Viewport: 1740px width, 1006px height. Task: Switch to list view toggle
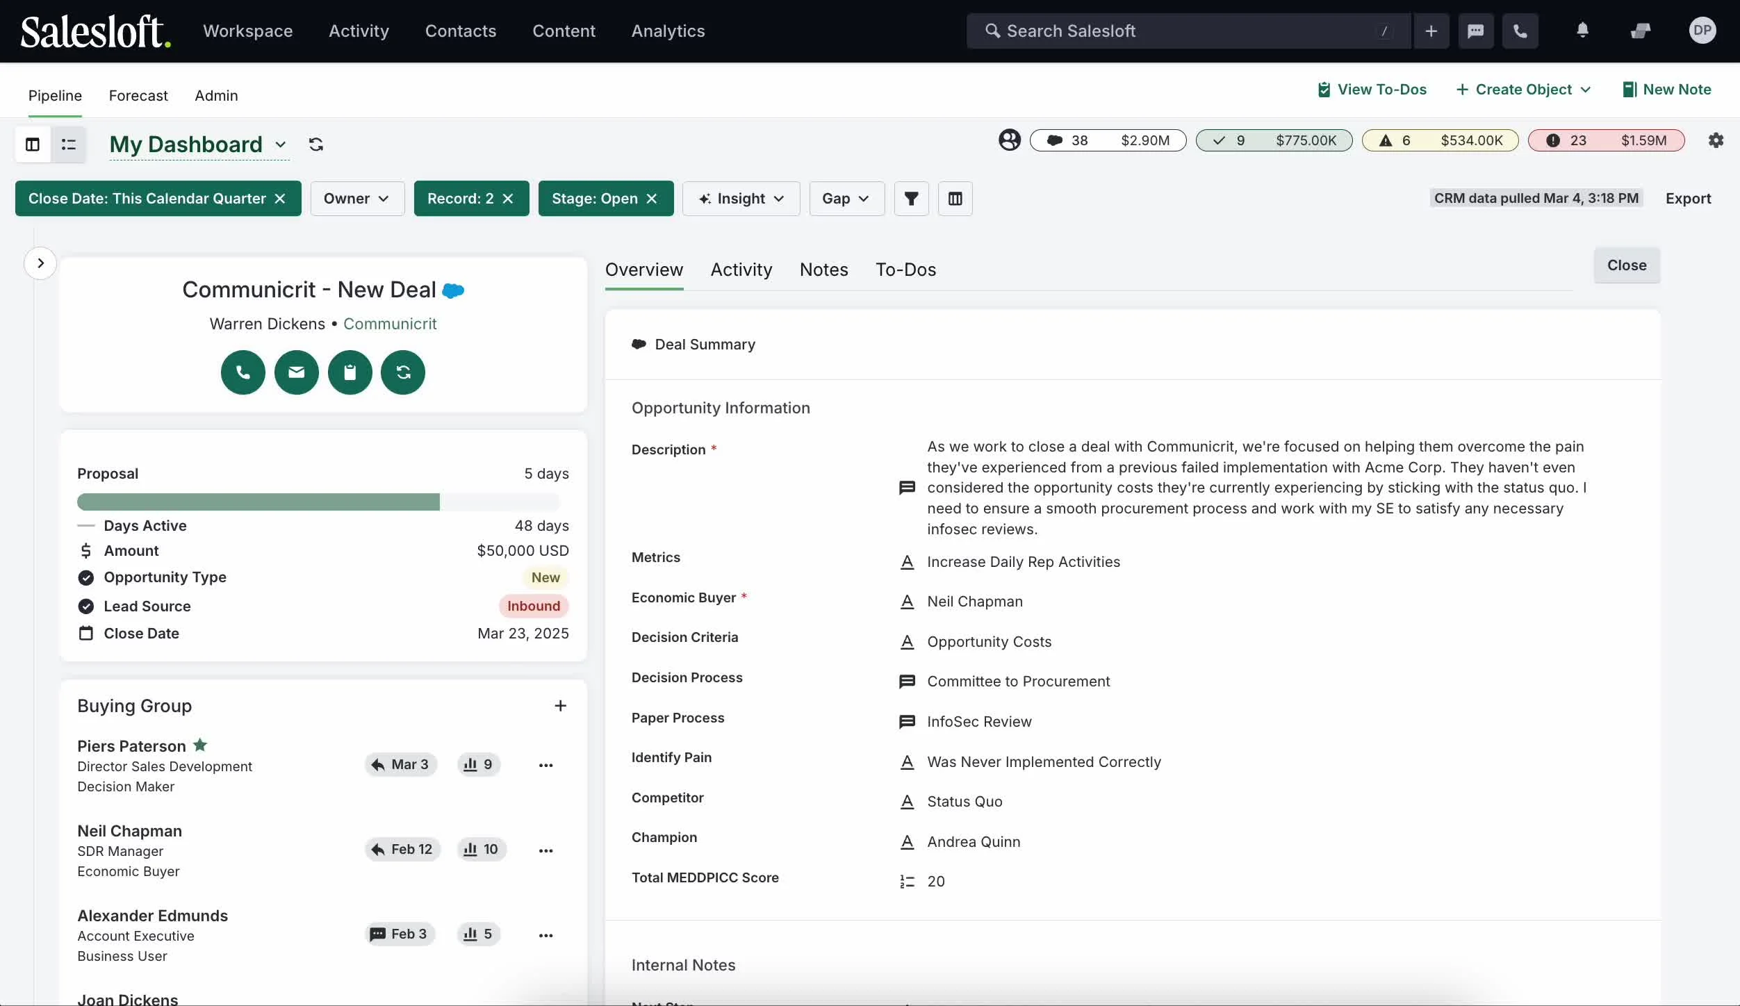click(x=69, y=145)
